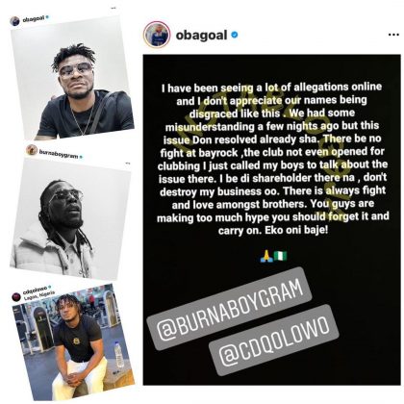Open the obagoal username in main post header
The image size is (404, 404).
tap(201, 36)
